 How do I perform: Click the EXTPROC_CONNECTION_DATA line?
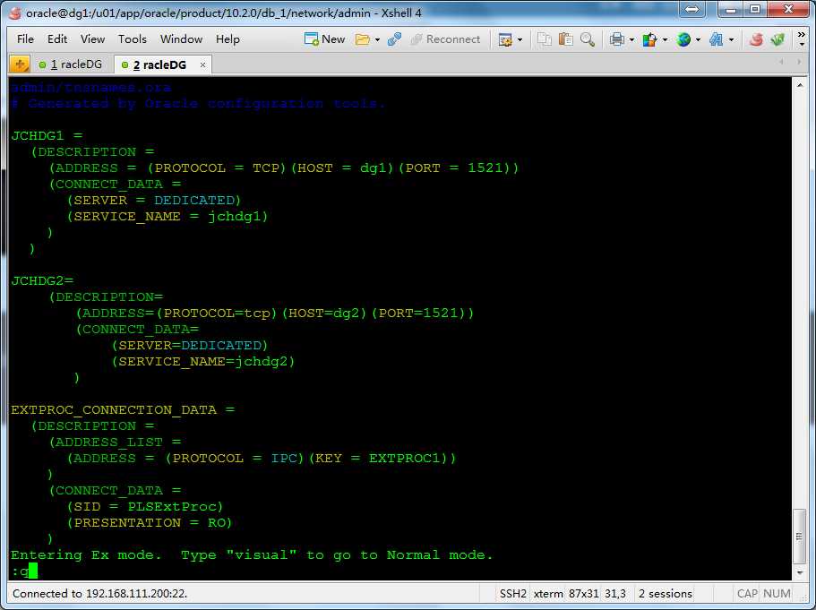point(123,410)
